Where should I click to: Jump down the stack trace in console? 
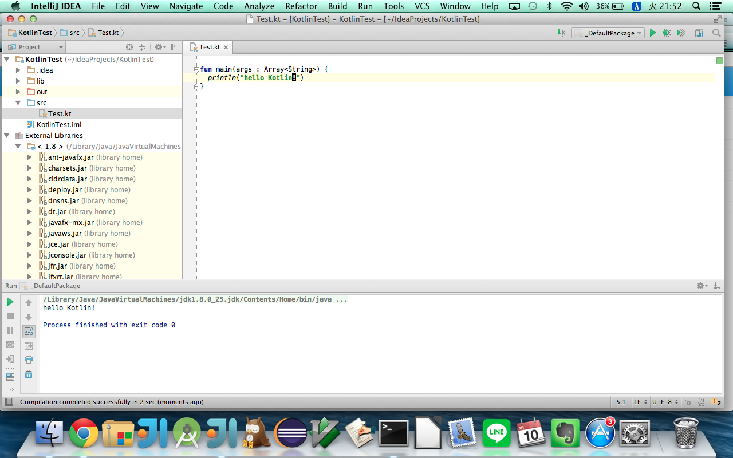coord(29,317)
